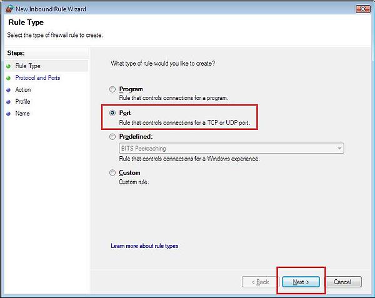
Task: Click the blue bullet beside Profile step
Action: click(x=7, y=102)
